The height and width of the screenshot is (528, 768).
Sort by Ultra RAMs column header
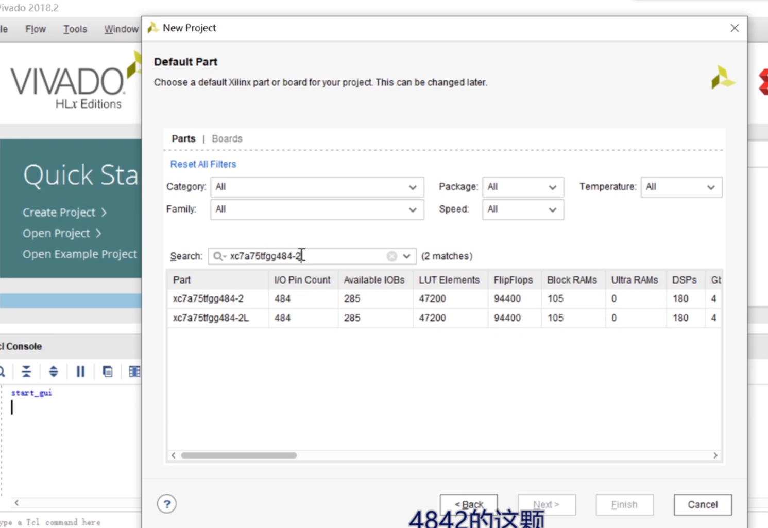635,280
